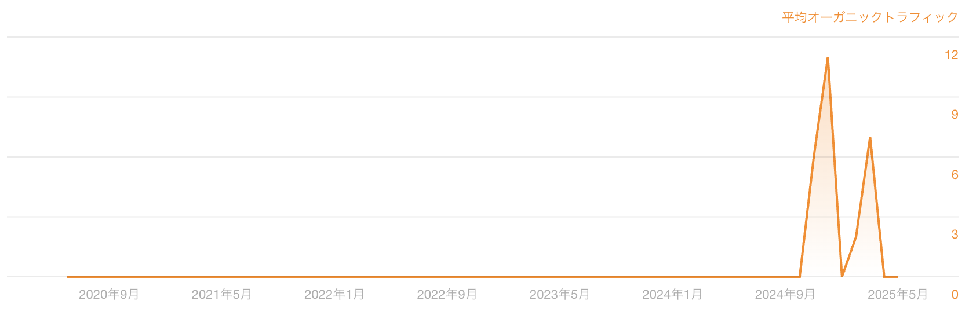
Task: Click the 2024年9月 x-axis label
Action: pos(785,295)
